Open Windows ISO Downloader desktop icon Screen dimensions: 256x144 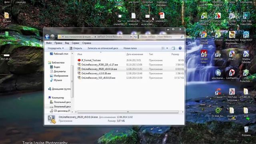(x=232, y=38)
